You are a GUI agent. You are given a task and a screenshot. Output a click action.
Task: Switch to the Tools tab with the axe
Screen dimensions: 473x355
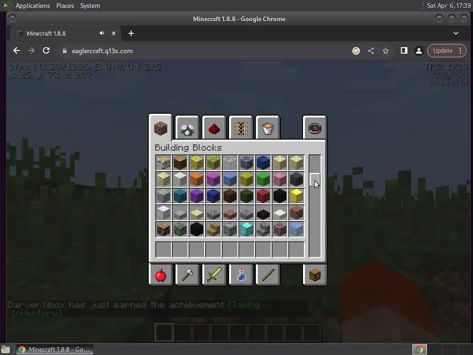[188, 275]
